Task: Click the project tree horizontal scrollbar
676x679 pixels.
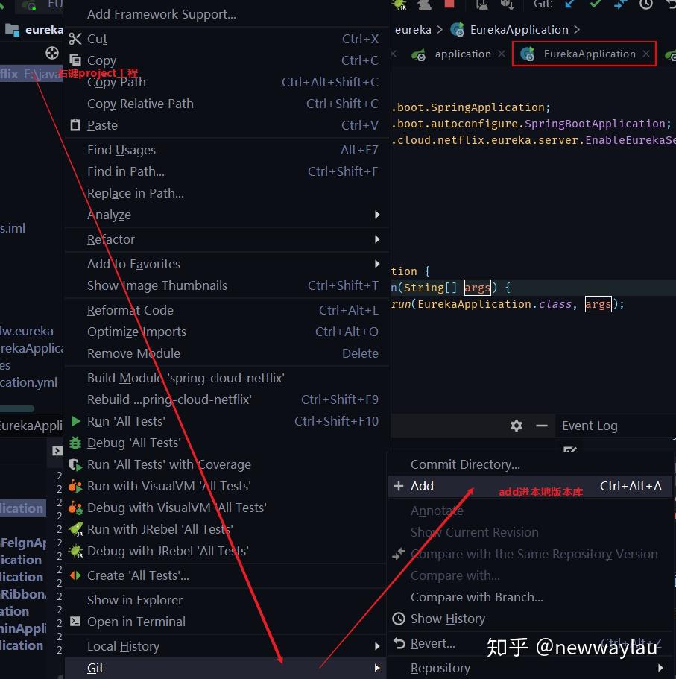Action: pyautogui.click(x=17, y=408)
